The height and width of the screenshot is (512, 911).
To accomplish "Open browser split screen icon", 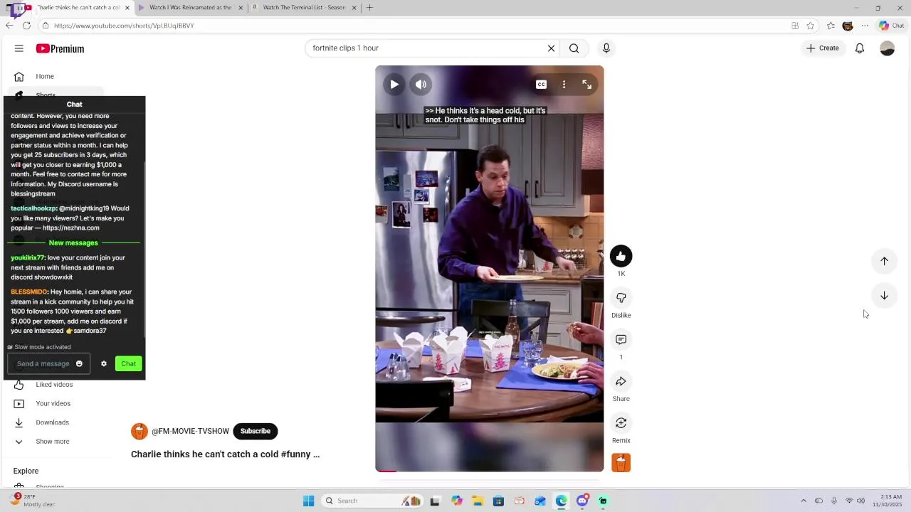I will point(795,26).
